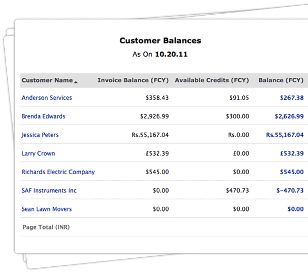The height and width of the screenshot is (272, 308).
Task: Select available credits Rs.0.00
Action: pos(239,135)
